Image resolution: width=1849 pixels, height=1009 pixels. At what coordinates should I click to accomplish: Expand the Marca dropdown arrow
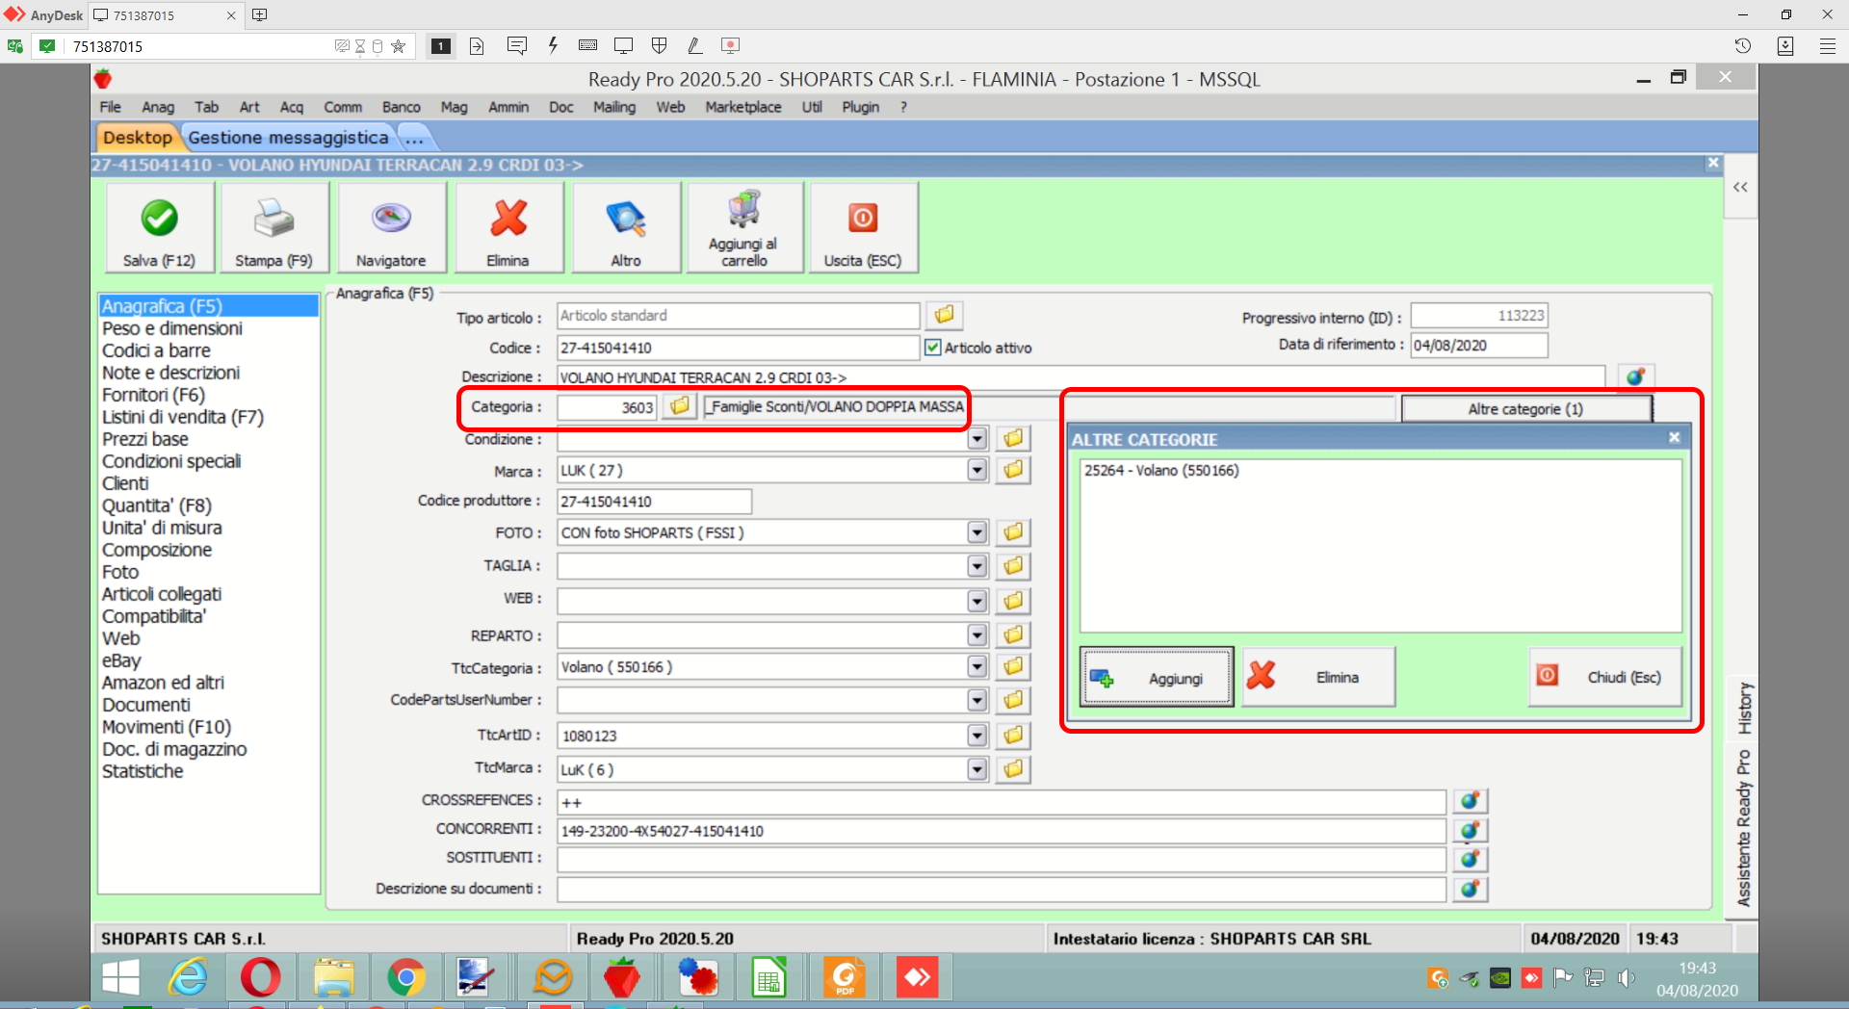tap(977, 470)
